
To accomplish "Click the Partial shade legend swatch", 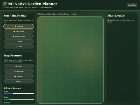I will [x=59, y=14].
